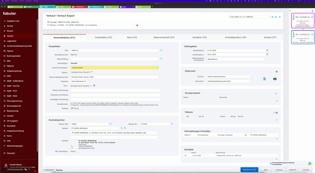Click the search magnifier next to SID field
Screen dimensions: 315x173
click(x=161, y=50)
